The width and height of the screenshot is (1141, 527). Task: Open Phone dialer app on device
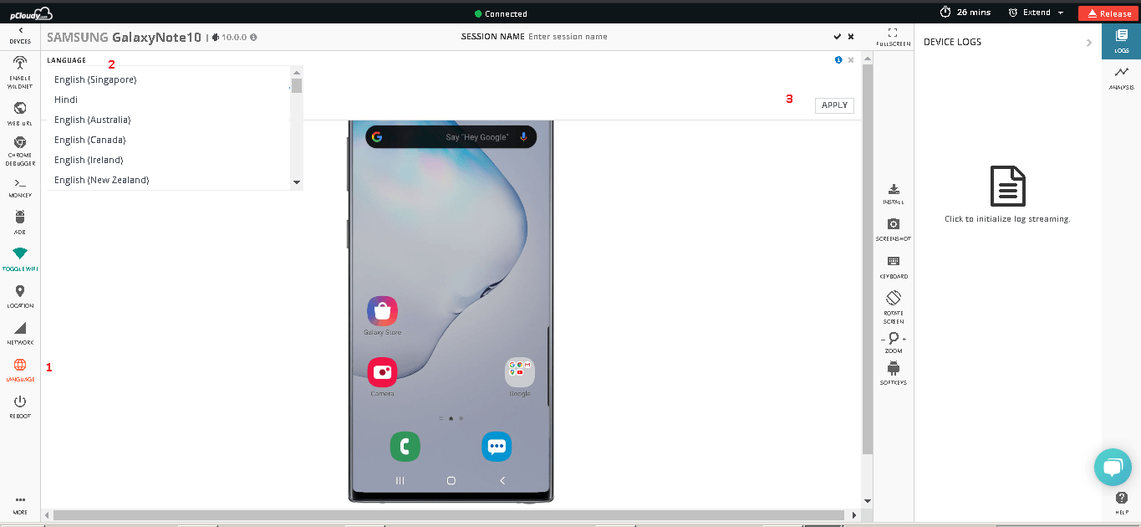(x=405, y=446)
